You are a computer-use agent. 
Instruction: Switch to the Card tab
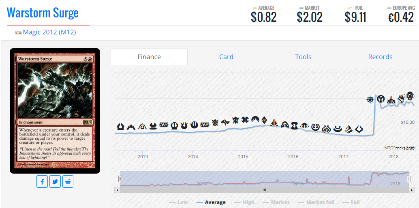pyautogui.click(x=227, y=57)
